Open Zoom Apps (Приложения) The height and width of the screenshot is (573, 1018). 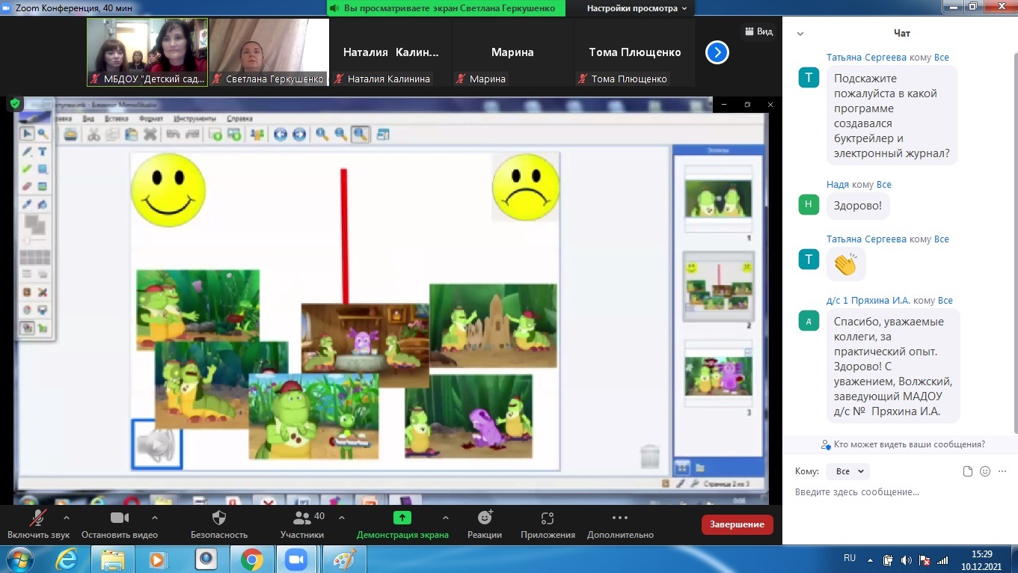pyautogui.click(x=548, y=524)
